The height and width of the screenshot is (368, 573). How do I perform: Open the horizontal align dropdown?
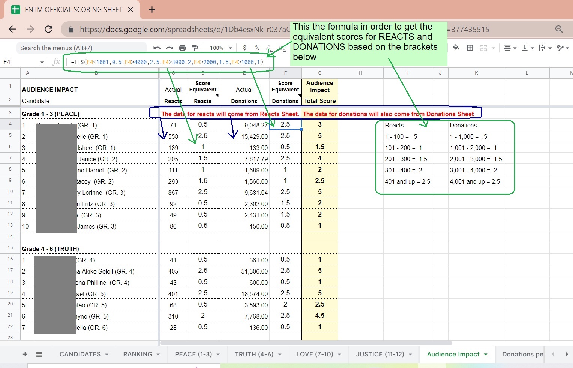[510, 48]
